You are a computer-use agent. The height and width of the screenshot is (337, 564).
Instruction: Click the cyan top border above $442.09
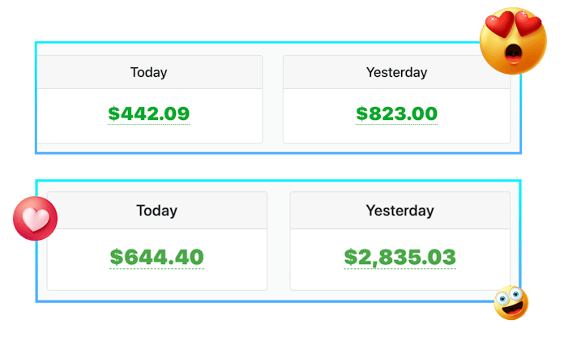click(x=149, y=42)
